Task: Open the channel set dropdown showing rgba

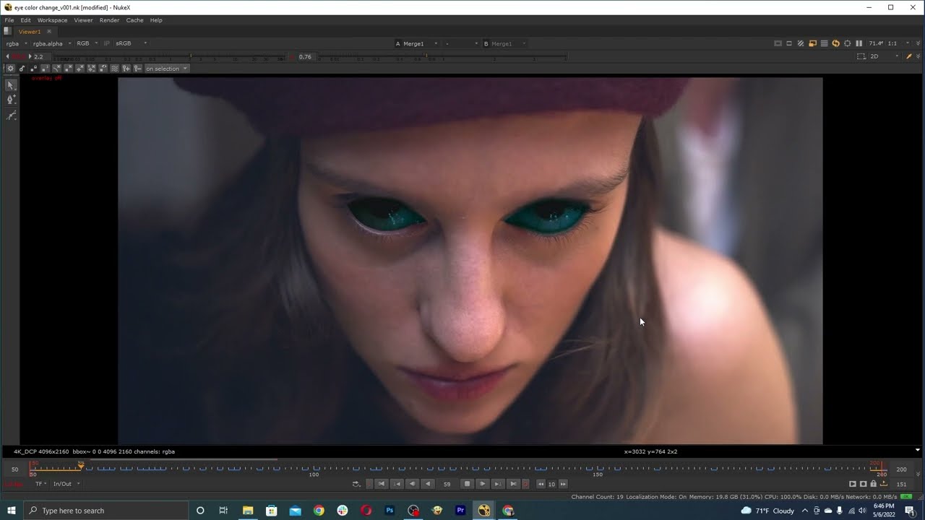Action: pyautogui.click(x=17, y=43)
